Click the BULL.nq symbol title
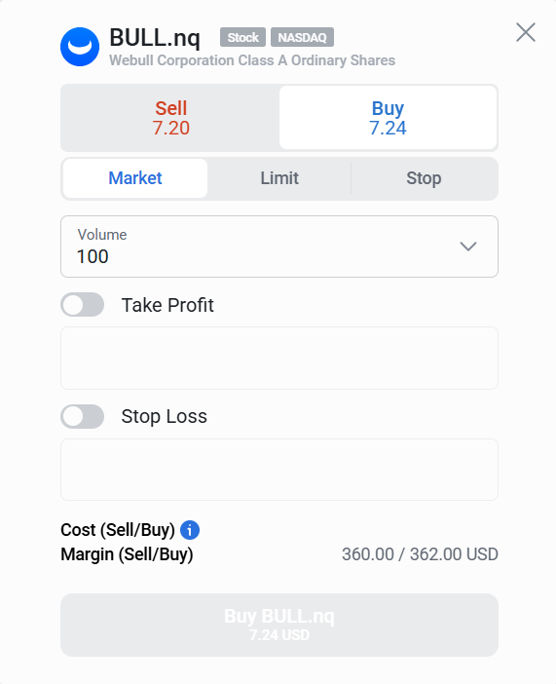The image size is (556, 684). (155, 38)
